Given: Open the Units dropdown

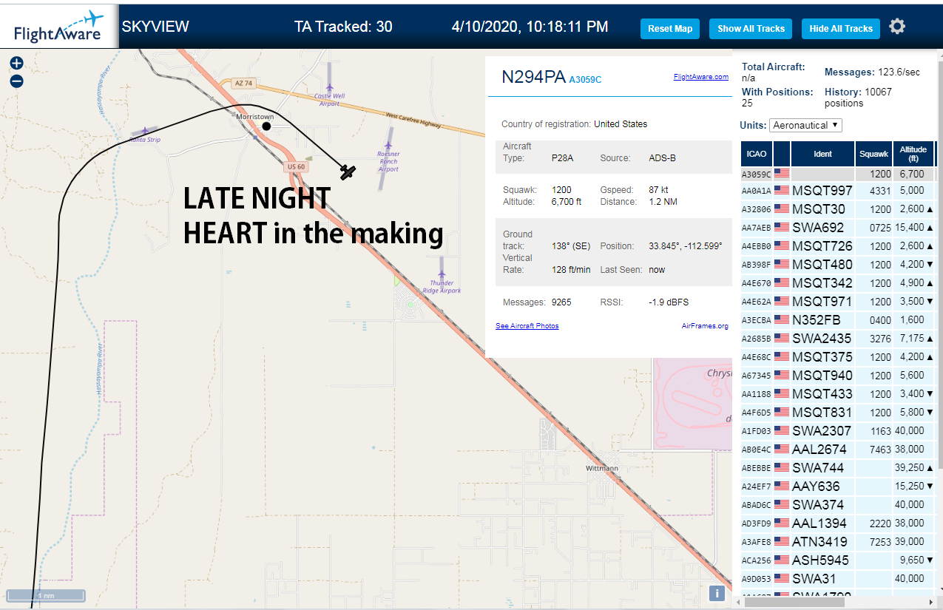Looking at the screenshot, I should pyautogui.click(x=805, y=125).
